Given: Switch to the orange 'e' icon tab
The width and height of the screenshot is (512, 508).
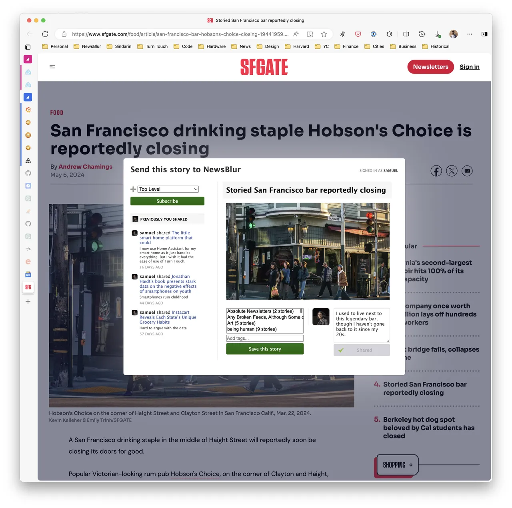Looking at the screenshot, I should coord(28,262).
